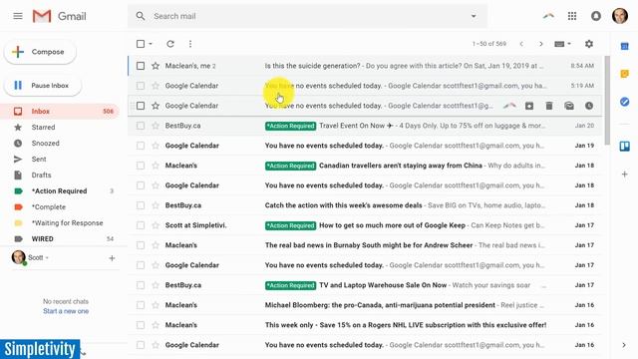Open the Is this the suicide generation email

point(365,66)
